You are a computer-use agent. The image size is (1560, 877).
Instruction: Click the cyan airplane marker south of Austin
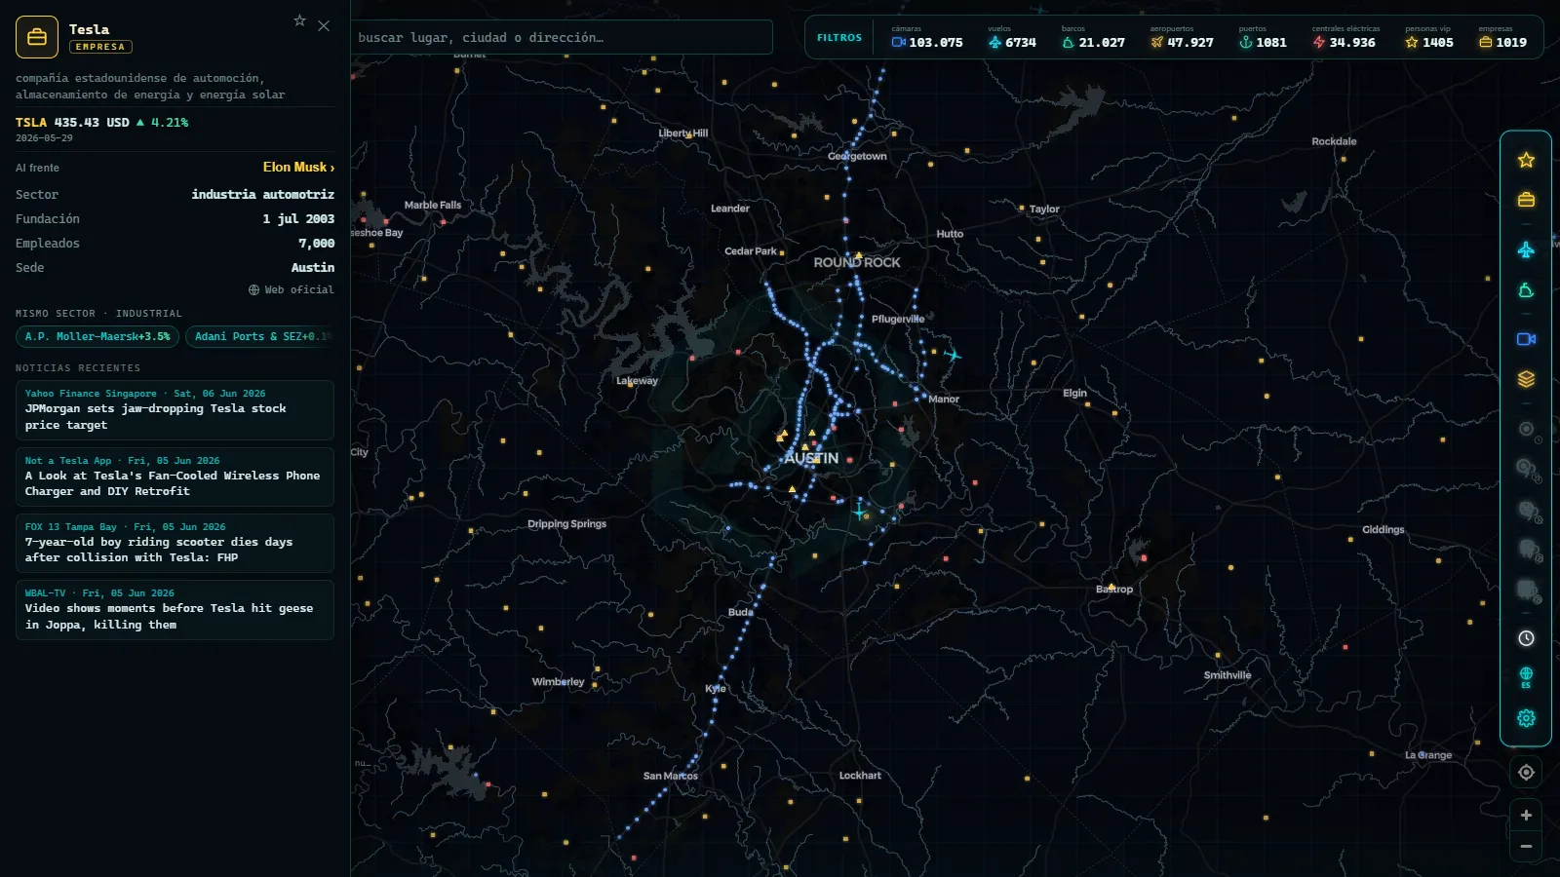pos(859,511)
